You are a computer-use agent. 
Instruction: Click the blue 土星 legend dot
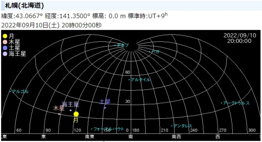pyautogui.click(x=5, y=48)
